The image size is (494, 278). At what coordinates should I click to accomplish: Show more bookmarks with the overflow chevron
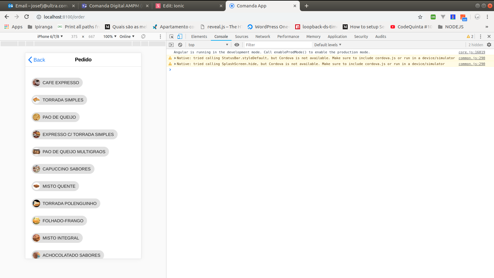[x=487, y=27]
